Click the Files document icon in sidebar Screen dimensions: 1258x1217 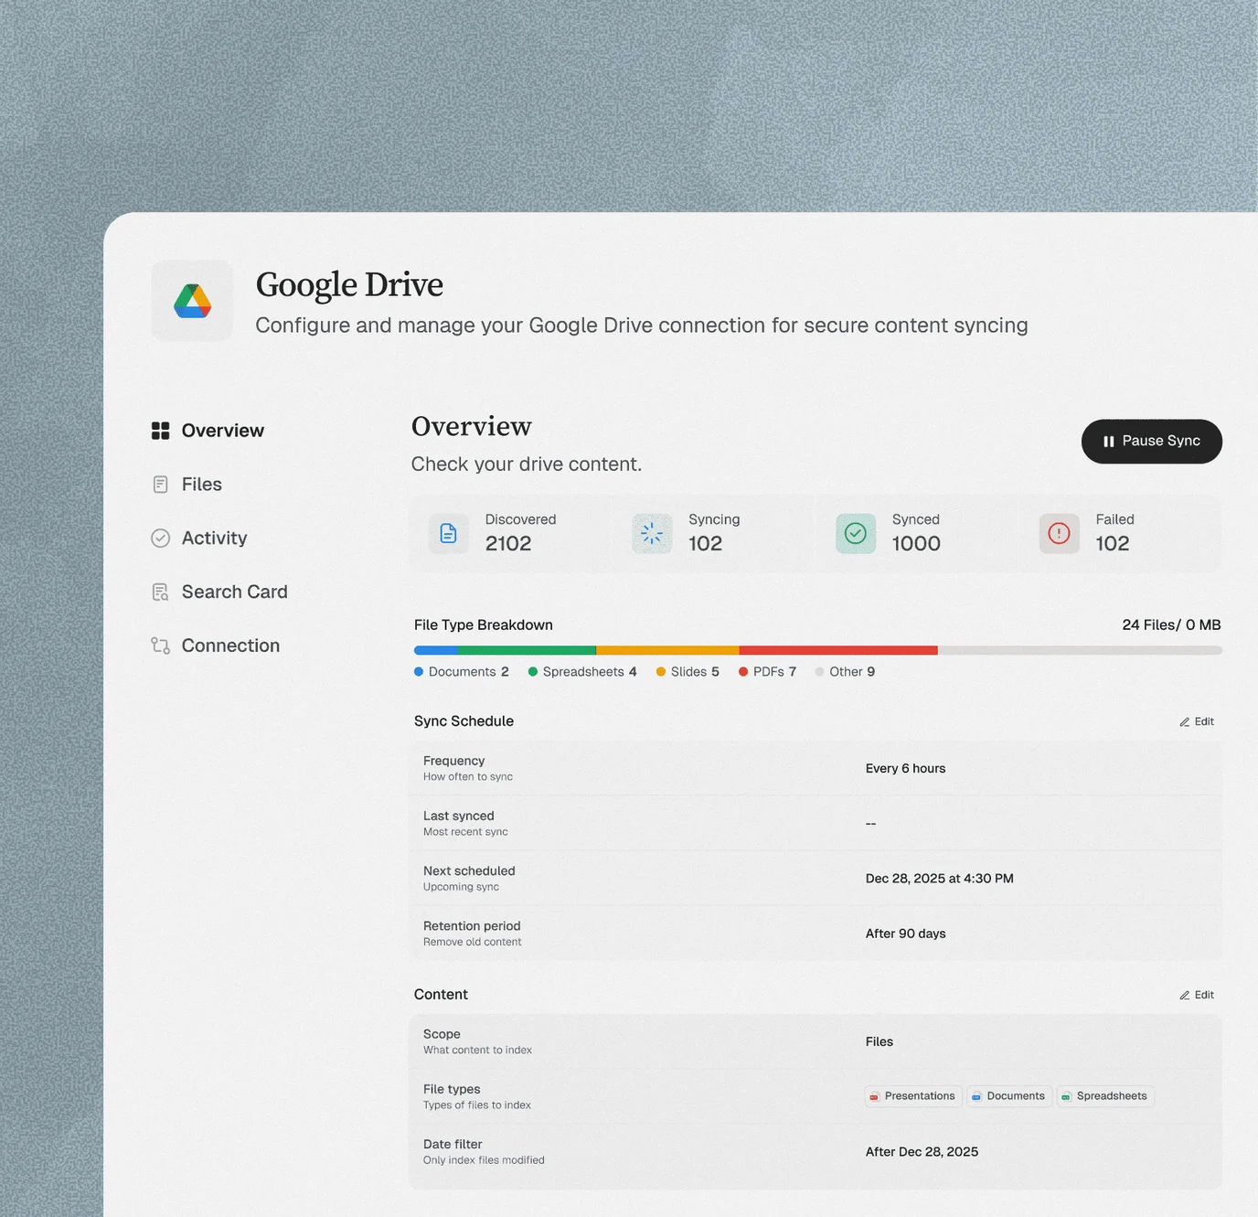point(160,485)
